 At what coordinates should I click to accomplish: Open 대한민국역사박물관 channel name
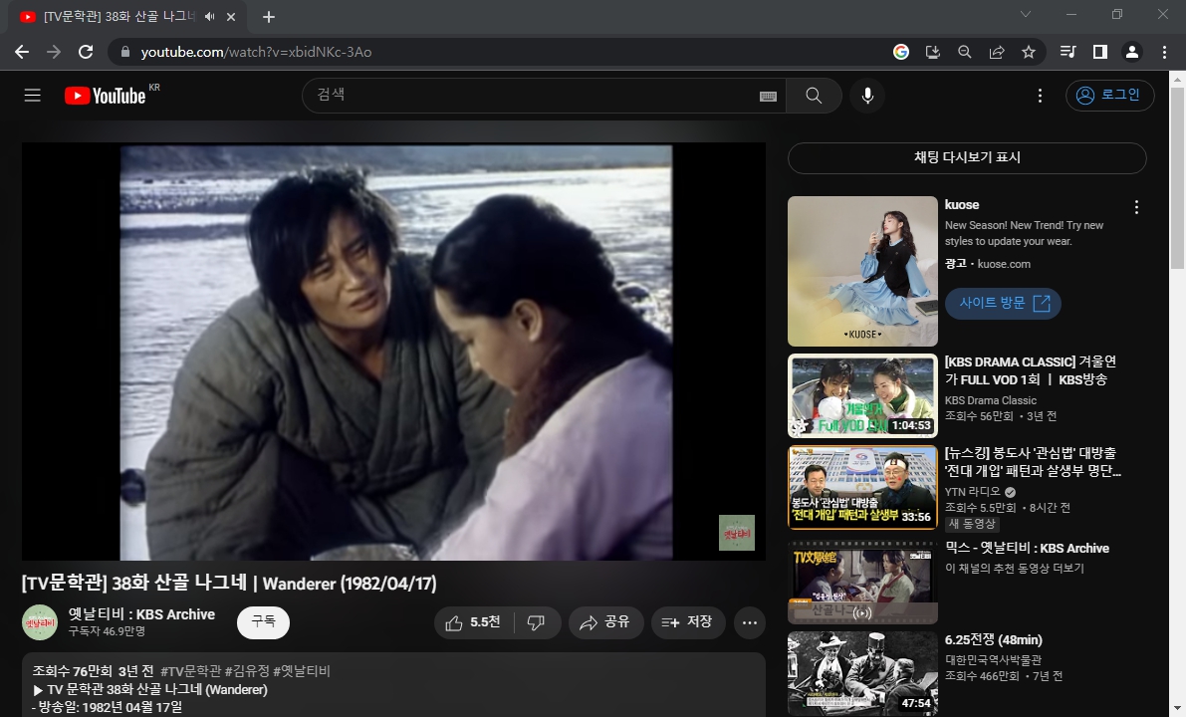tap(993, 659)
